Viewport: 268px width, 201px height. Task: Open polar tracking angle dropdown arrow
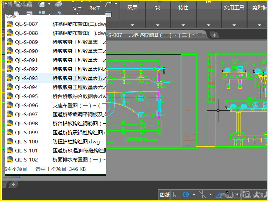pos(194,195)
